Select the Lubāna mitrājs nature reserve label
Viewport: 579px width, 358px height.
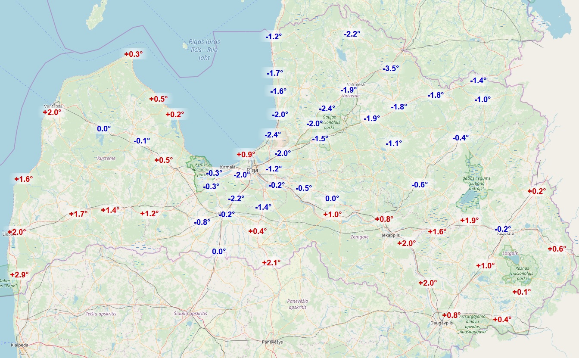(x=476, y=183)
